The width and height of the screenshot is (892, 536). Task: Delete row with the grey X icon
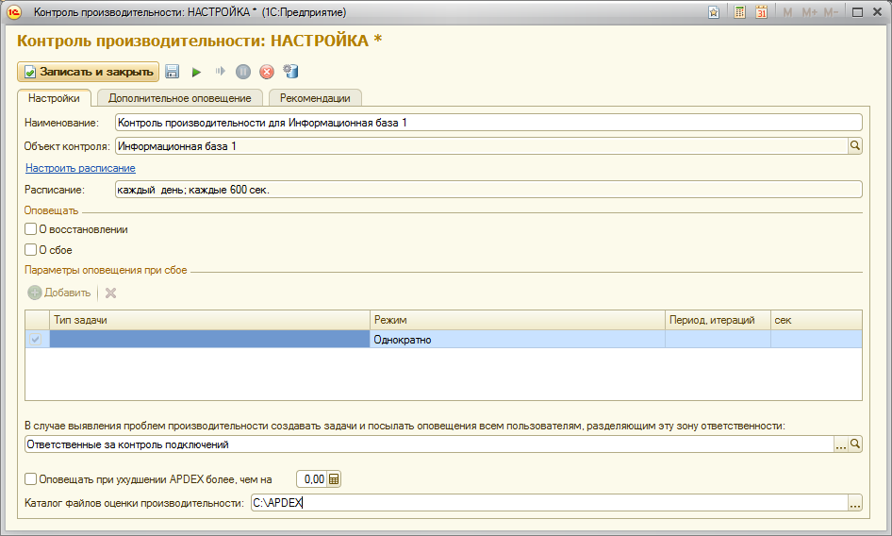(111, 293)
